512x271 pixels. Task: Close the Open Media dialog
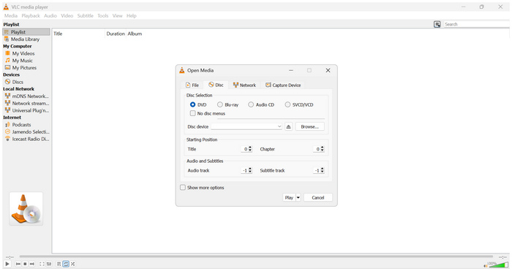[328, 70]
